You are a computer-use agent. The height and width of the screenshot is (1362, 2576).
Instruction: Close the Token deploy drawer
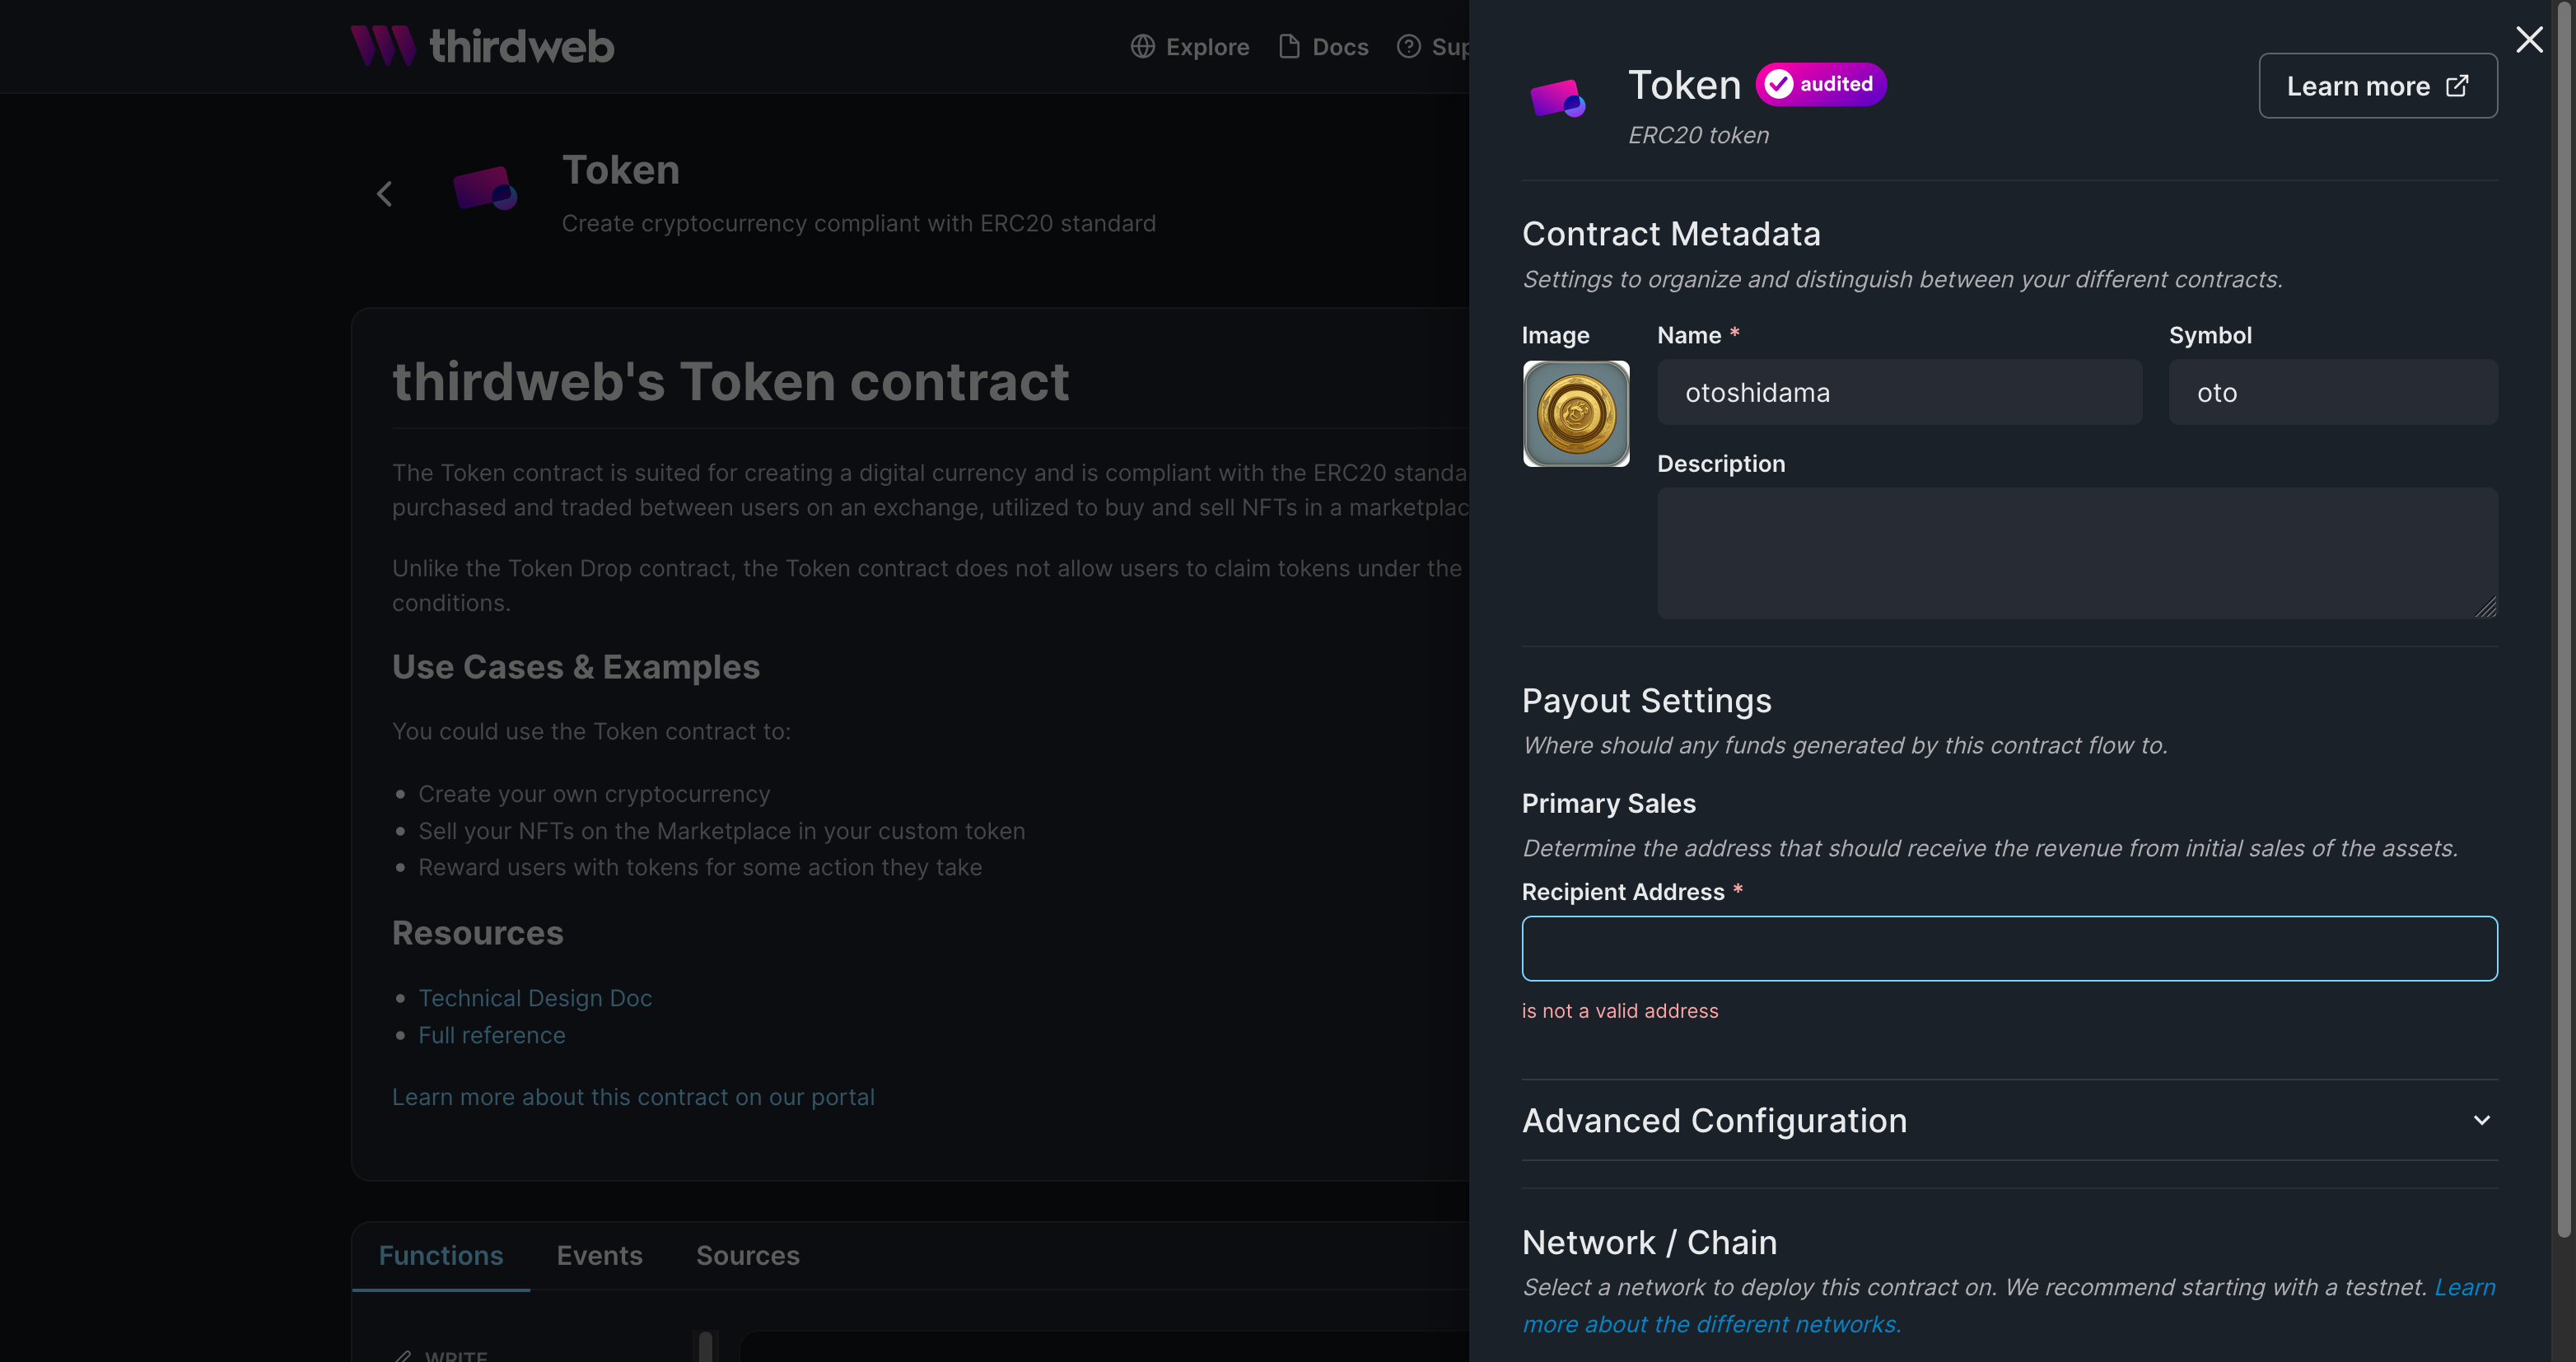2529,39
